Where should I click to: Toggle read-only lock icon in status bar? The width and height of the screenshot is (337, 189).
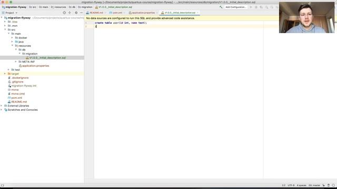coord(323,185)
